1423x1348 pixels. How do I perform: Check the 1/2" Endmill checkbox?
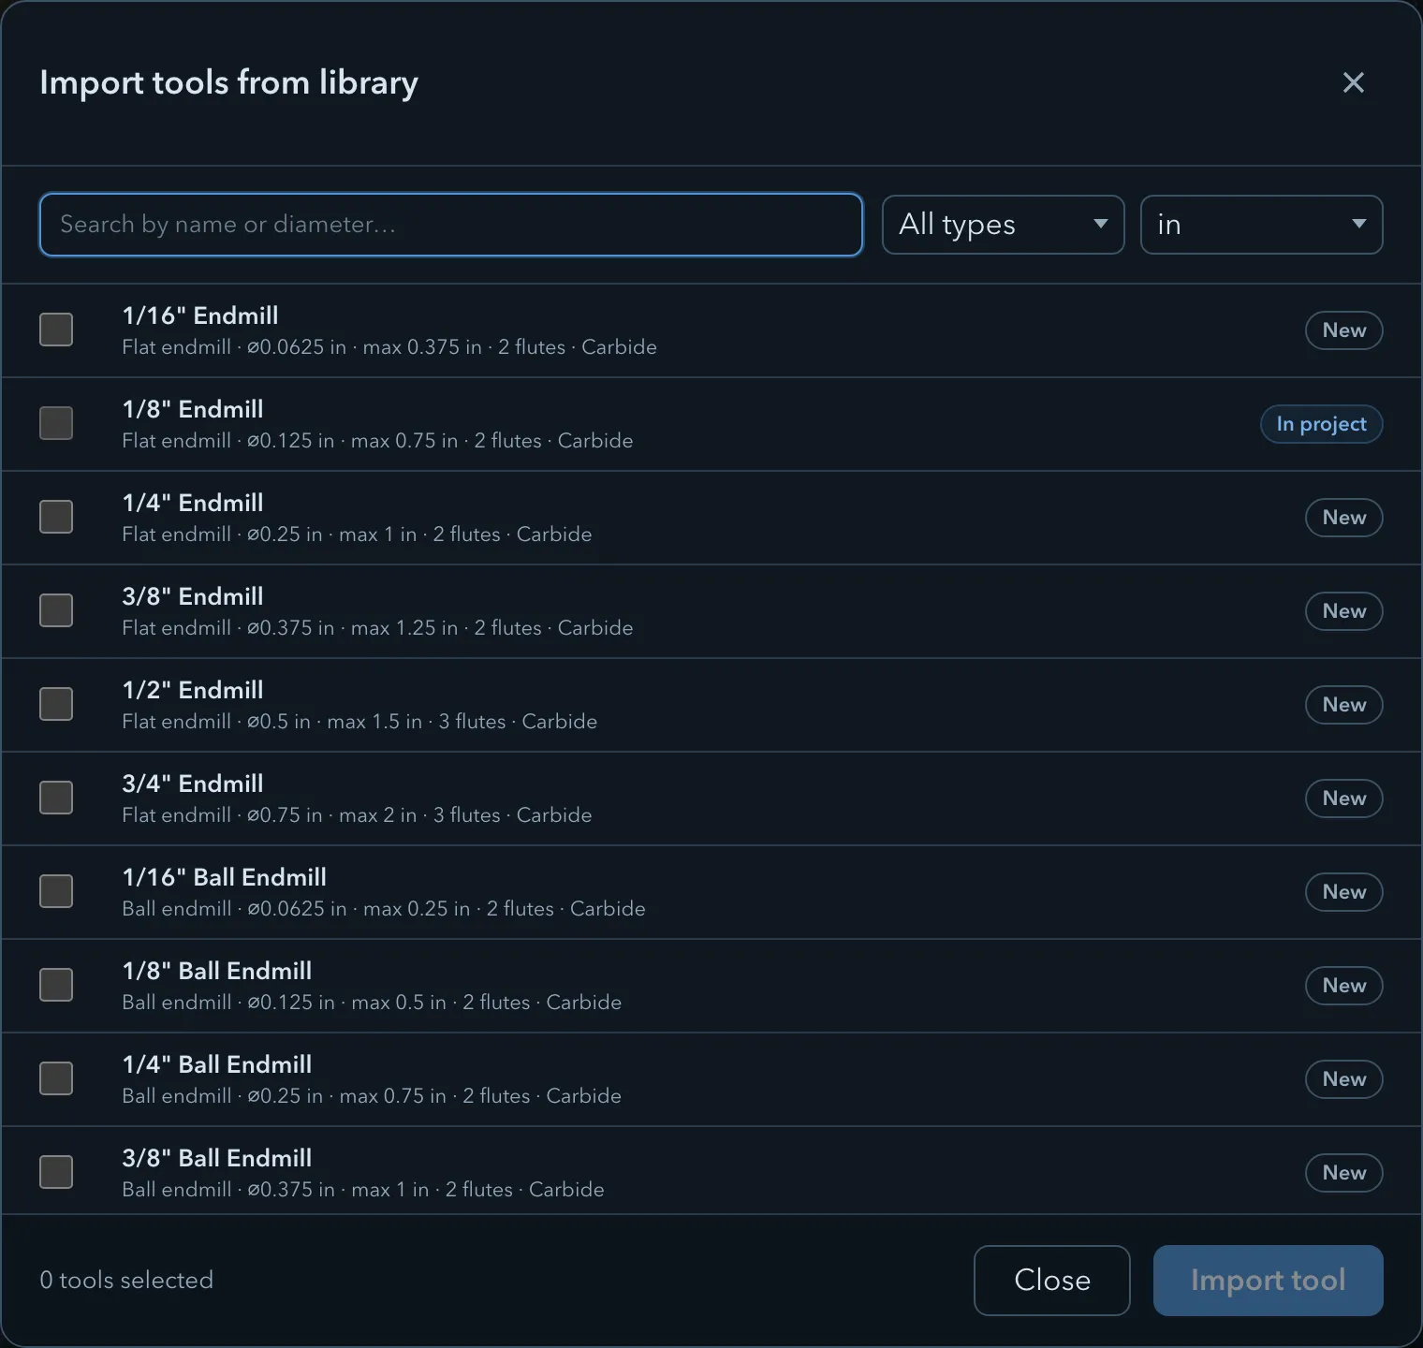(x=56, y=704)
